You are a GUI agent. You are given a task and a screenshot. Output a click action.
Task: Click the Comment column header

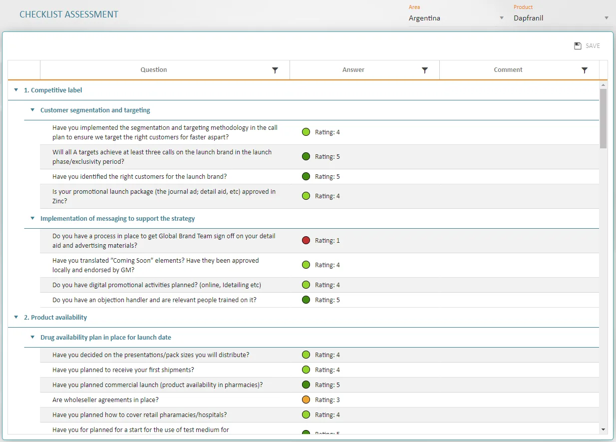pyautogui.click(x=508, y=70)
